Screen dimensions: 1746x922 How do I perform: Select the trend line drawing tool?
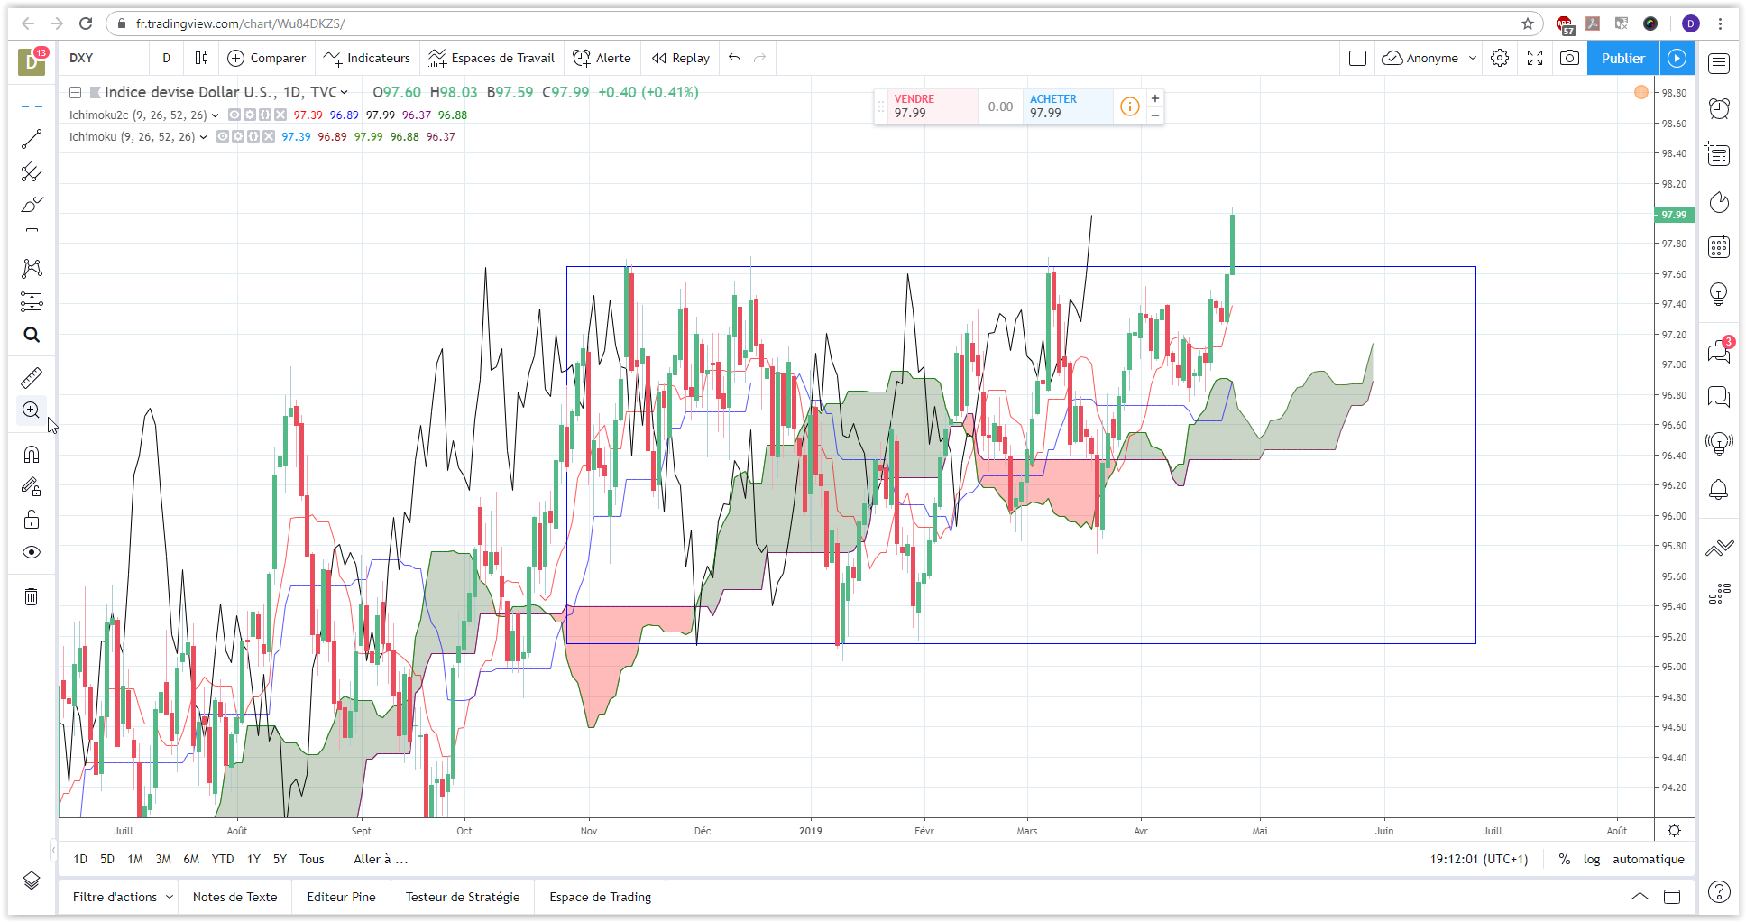click(32, 139)
